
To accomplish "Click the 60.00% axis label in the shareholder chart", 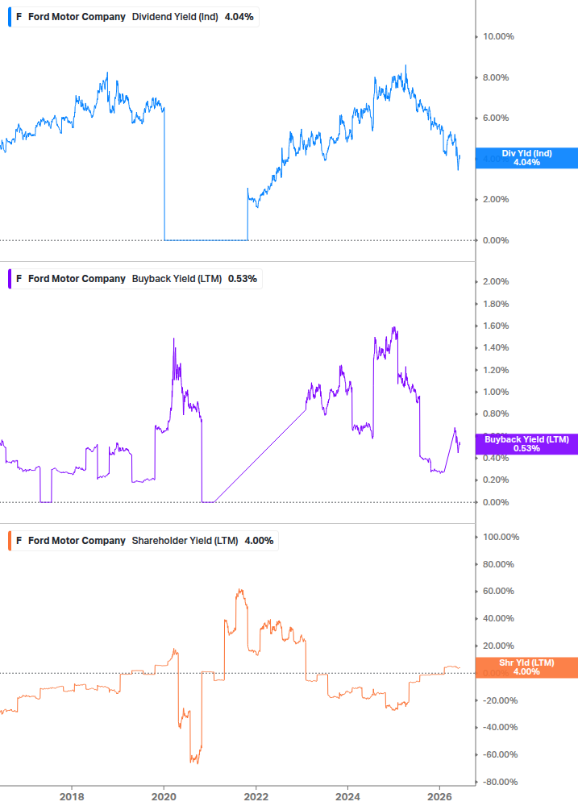I will point(498,591).
